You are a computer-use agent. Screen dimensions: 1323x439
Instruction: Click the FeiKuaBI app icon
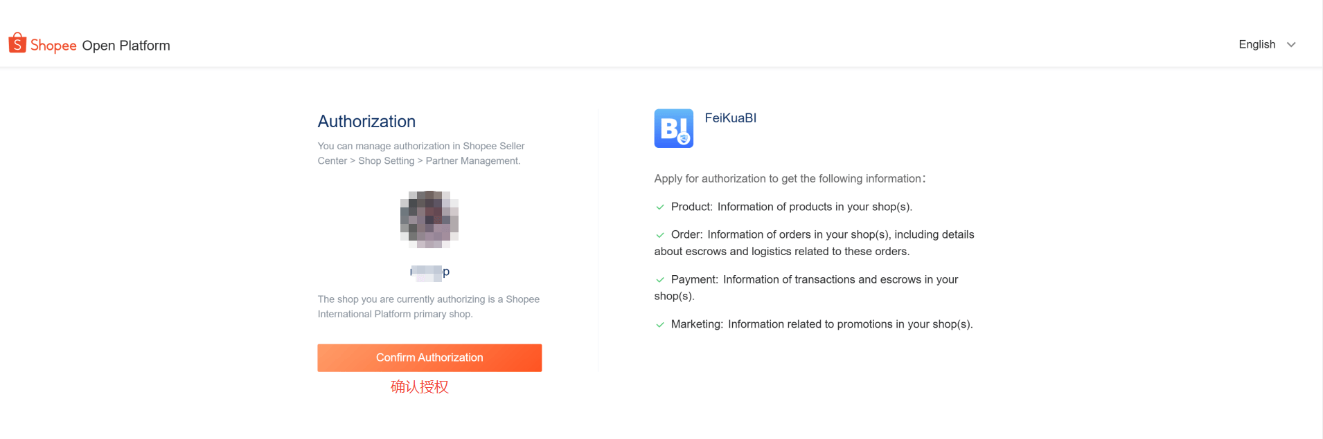click(x=673, y=128)
